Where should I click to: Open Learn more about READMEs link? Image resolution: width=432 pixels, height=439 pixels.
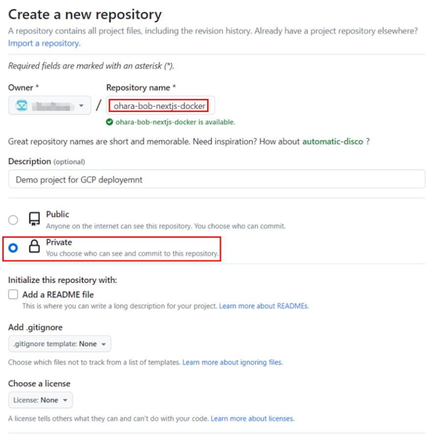(264, 306)
